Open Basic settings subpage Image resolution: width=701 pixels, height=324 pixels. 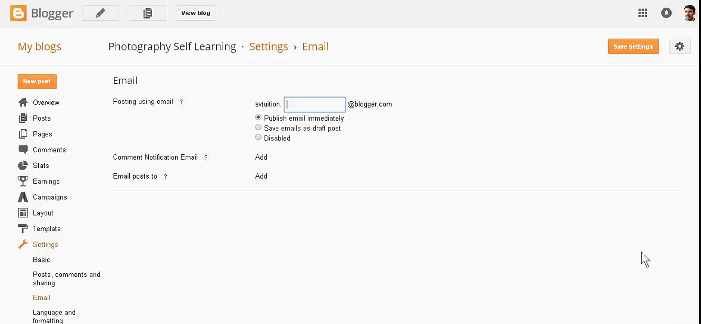tap(41, 260)
